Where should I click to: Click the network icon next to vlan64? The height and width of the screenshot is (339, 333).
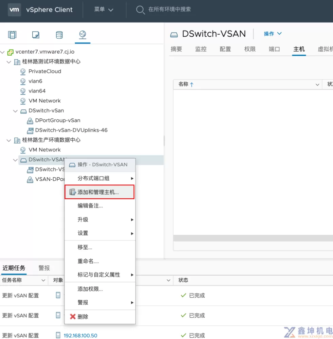[x=23, y=91]
